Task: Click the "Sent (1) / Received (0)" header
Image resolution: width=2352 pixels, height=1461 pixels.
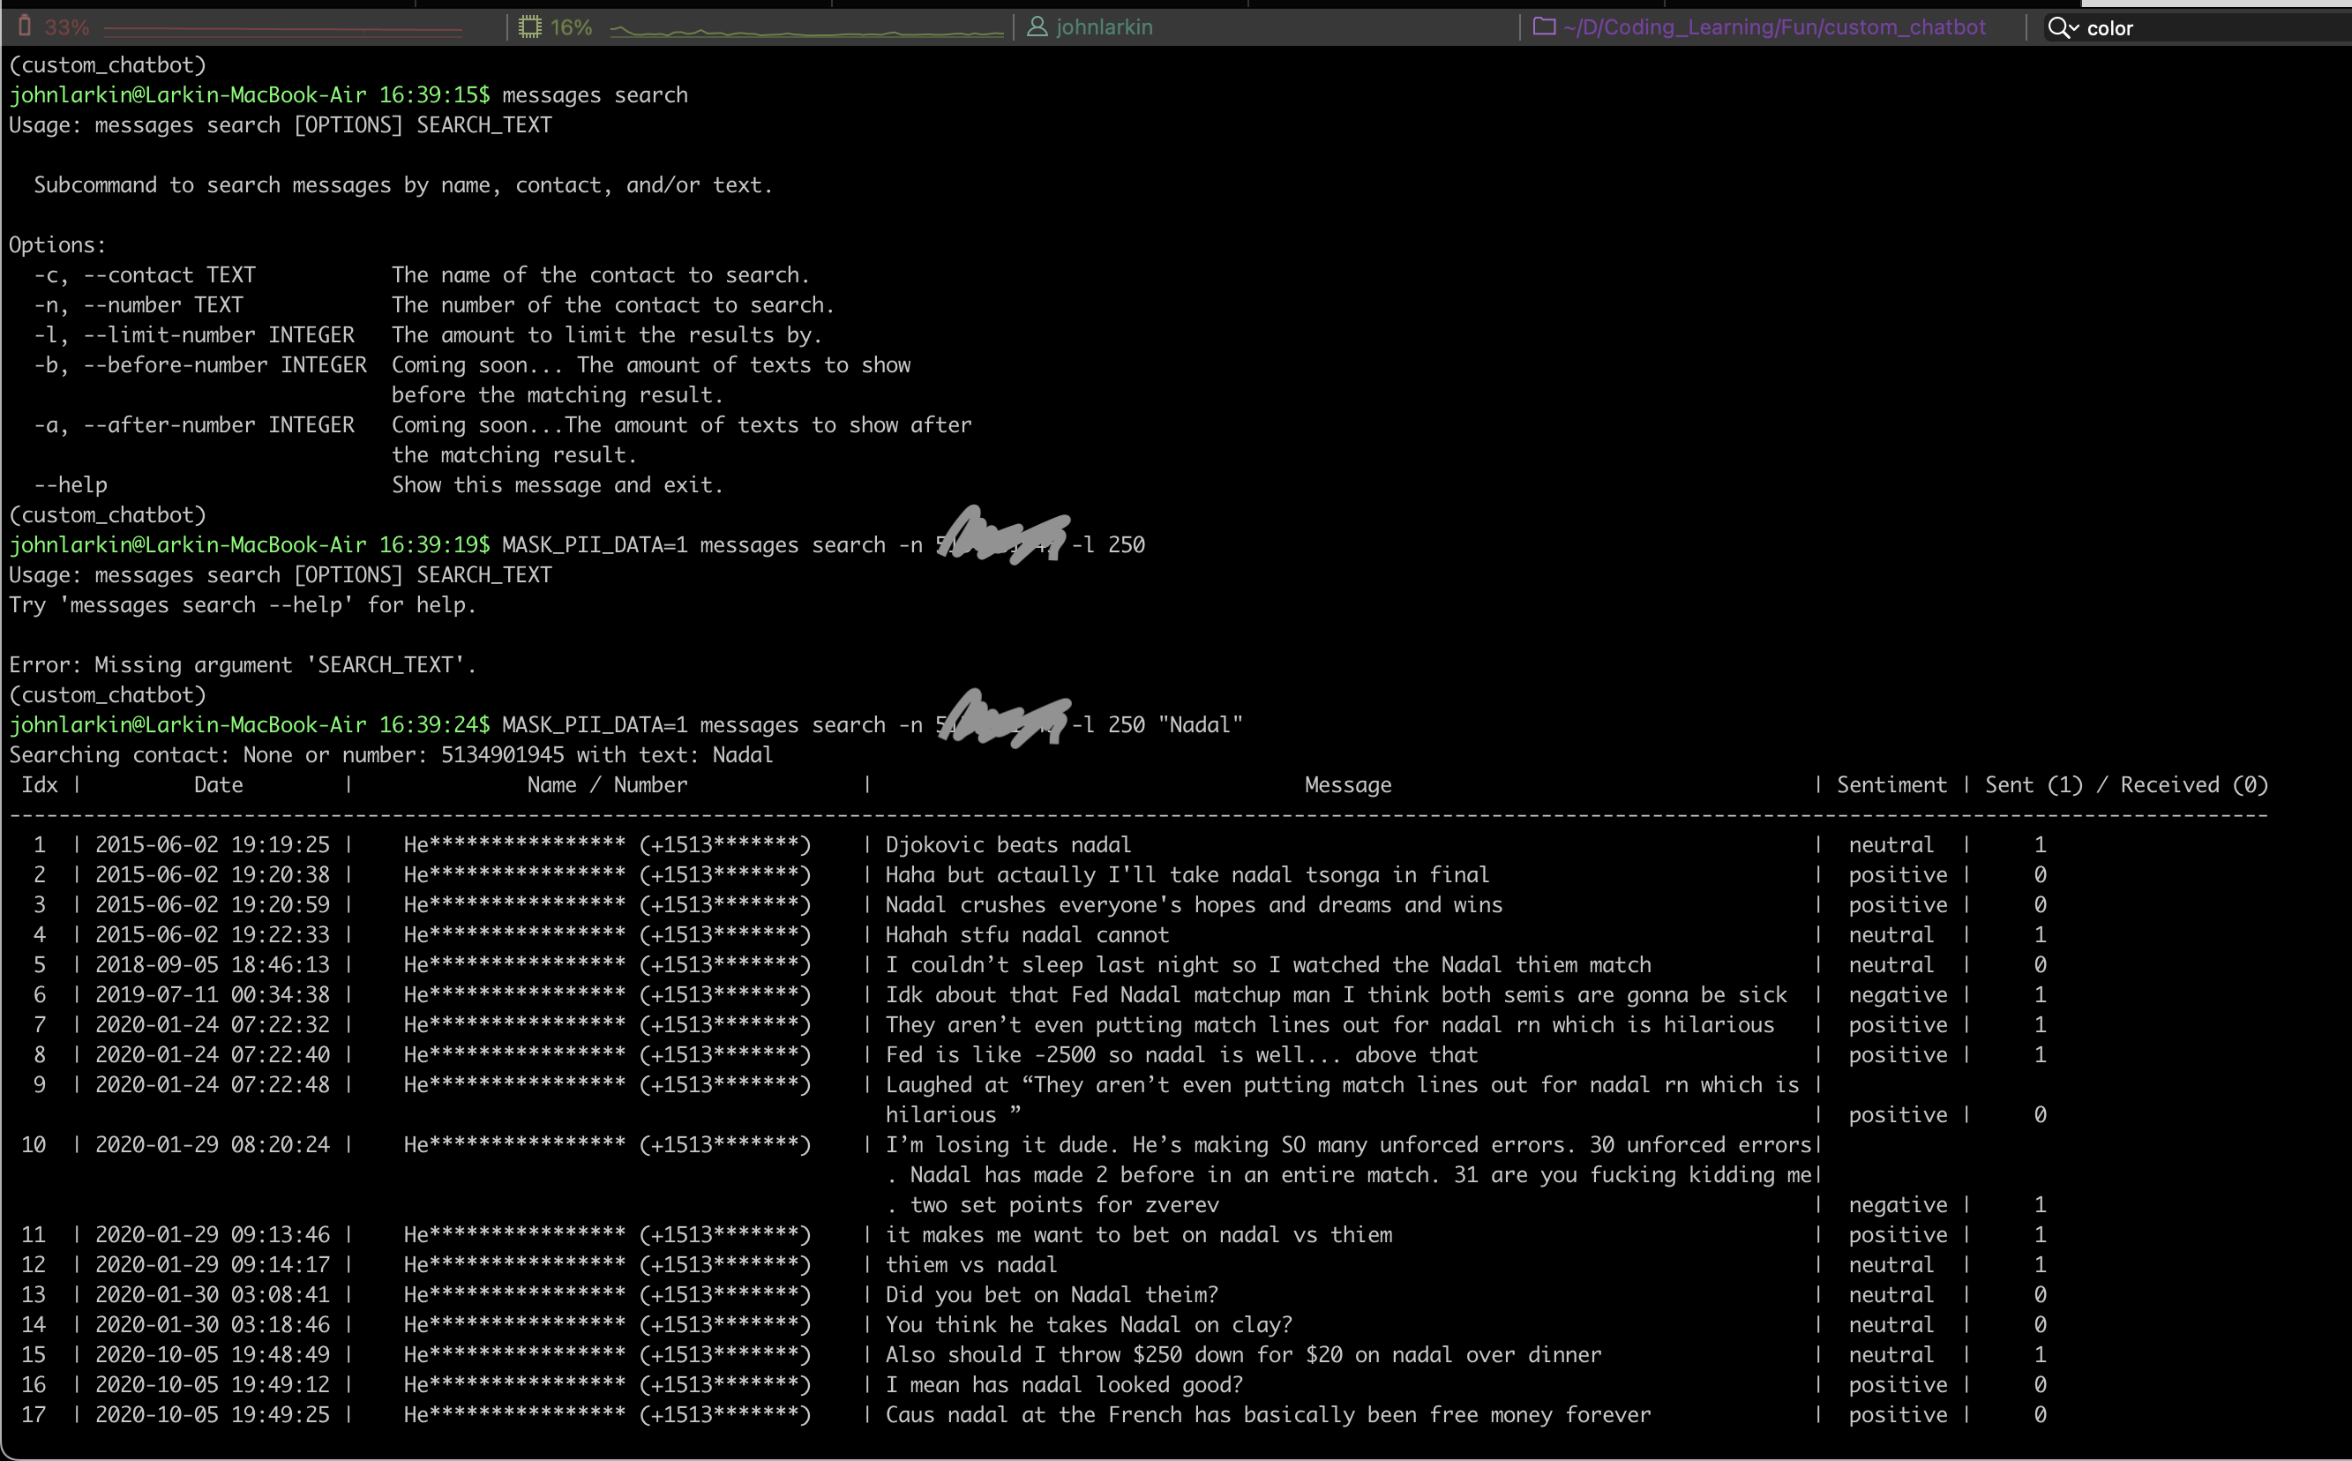Action: (x=2126, y=784)
